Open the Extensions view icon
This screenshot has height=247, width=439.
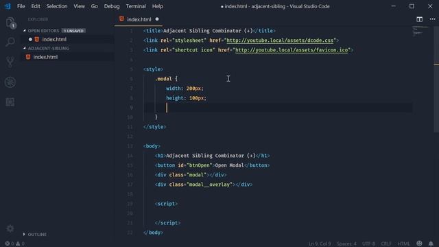click(10, 102)
